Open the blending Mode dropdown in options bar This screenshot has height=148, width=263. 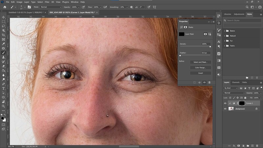click(x=51, y=7)
